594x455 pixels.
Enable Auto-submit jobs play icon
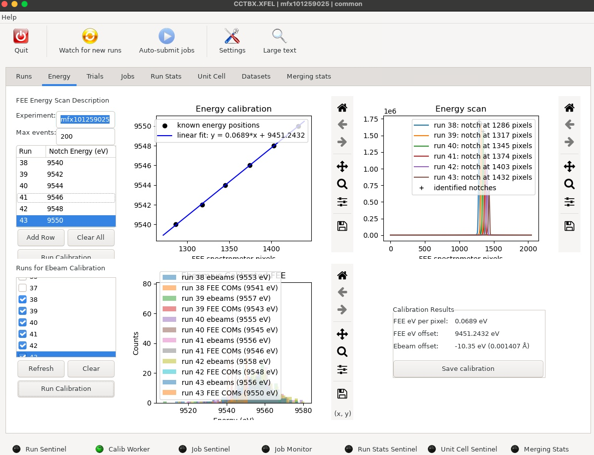click(x=167, y=37)
